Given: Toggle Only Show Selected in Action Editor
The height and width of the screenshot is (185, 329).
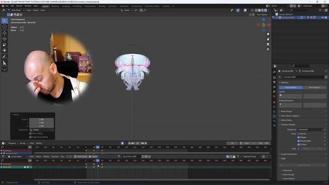Looking at the screenshot, I should tap(228, 157).
